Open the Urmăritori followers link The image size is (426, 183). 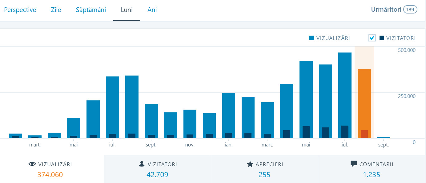(x=386, y=10)
